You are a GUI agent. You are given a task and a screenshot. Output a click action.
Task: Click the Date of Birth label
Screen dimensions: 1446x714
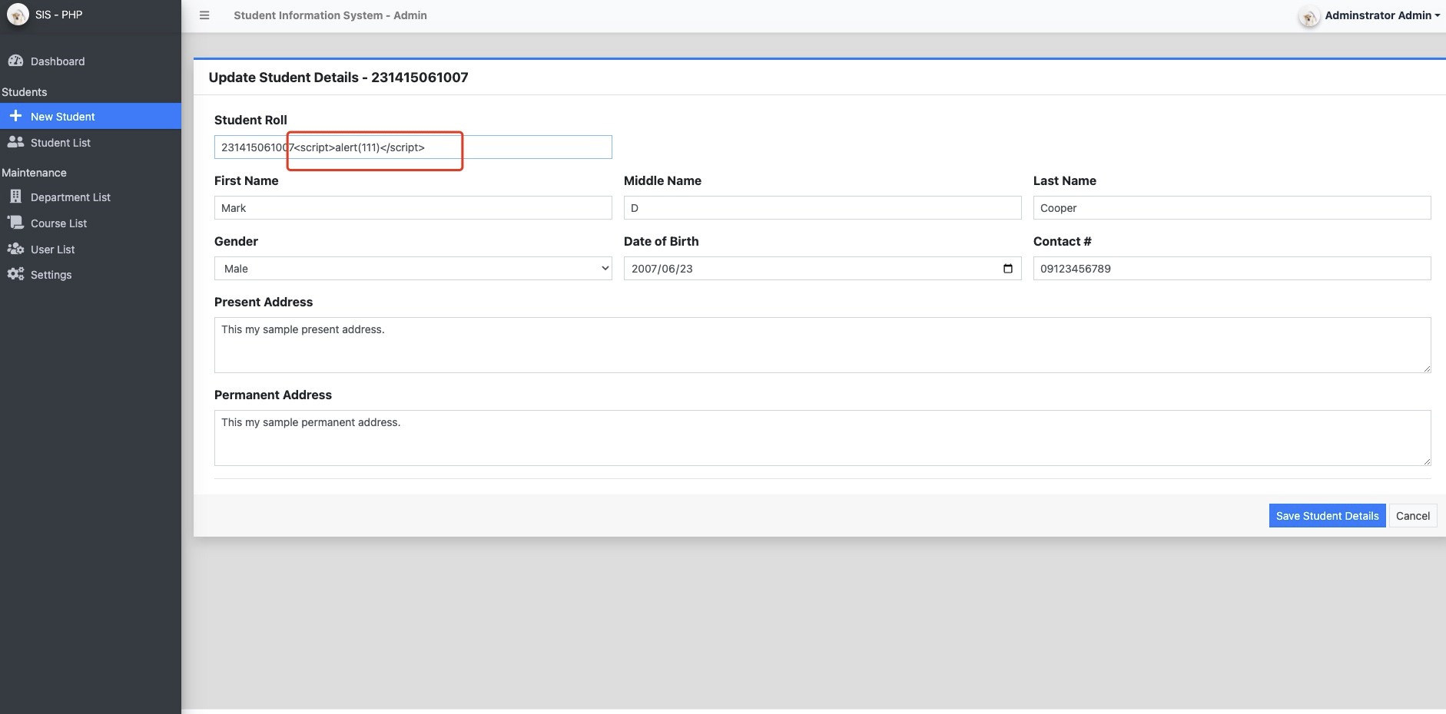click(661, 241)
